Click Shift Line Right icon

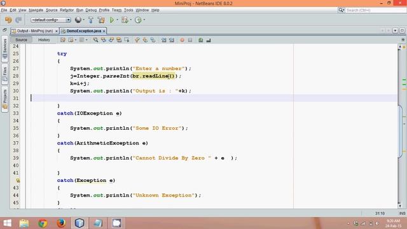172,40
